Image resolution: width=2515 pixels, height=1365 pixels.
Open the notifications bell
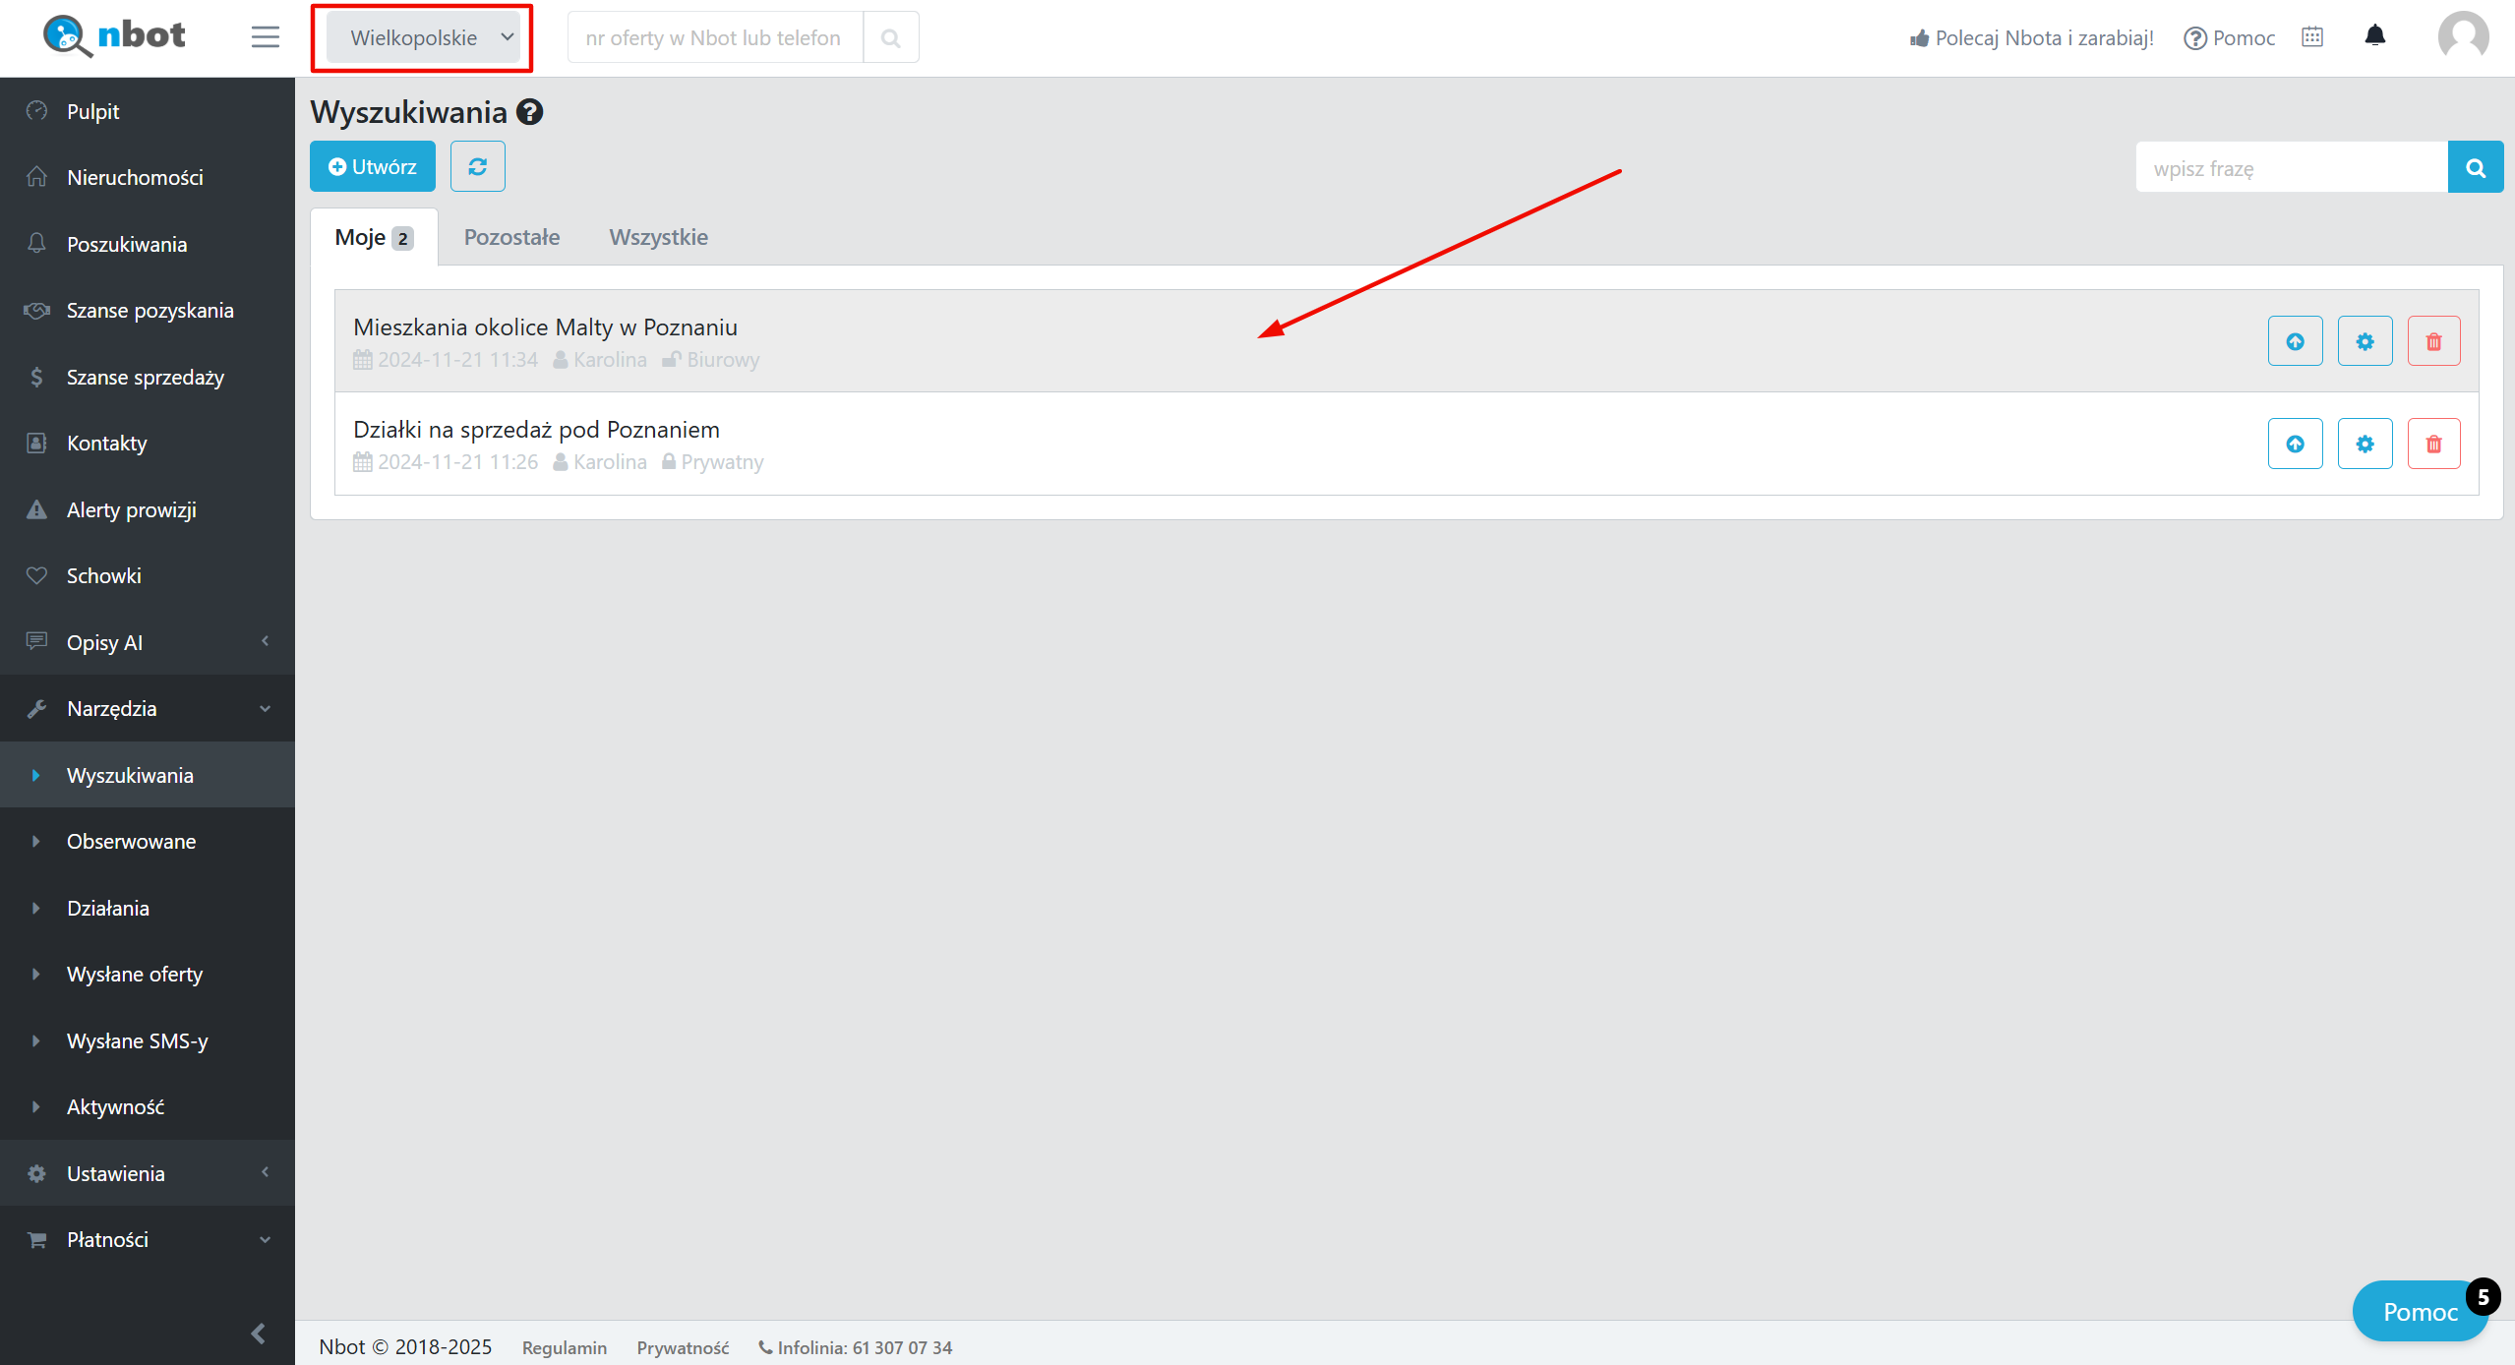click(x=2374, y=36)
